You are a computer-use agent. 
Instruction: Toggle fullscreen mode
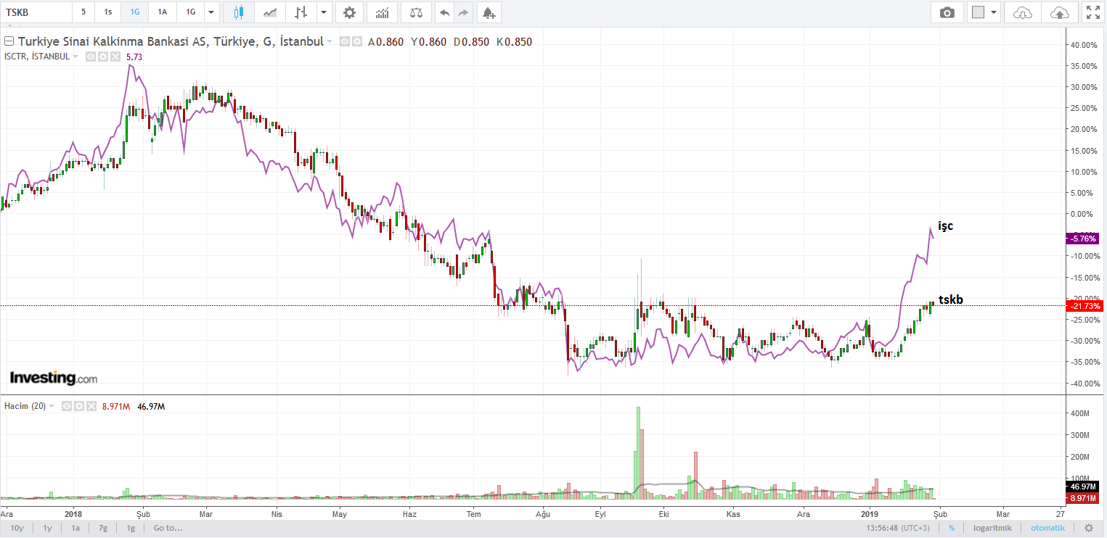[x=1092, y=12]
